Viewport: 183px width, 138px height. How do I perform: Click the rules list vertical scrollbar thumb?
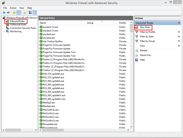click(131, 28)
